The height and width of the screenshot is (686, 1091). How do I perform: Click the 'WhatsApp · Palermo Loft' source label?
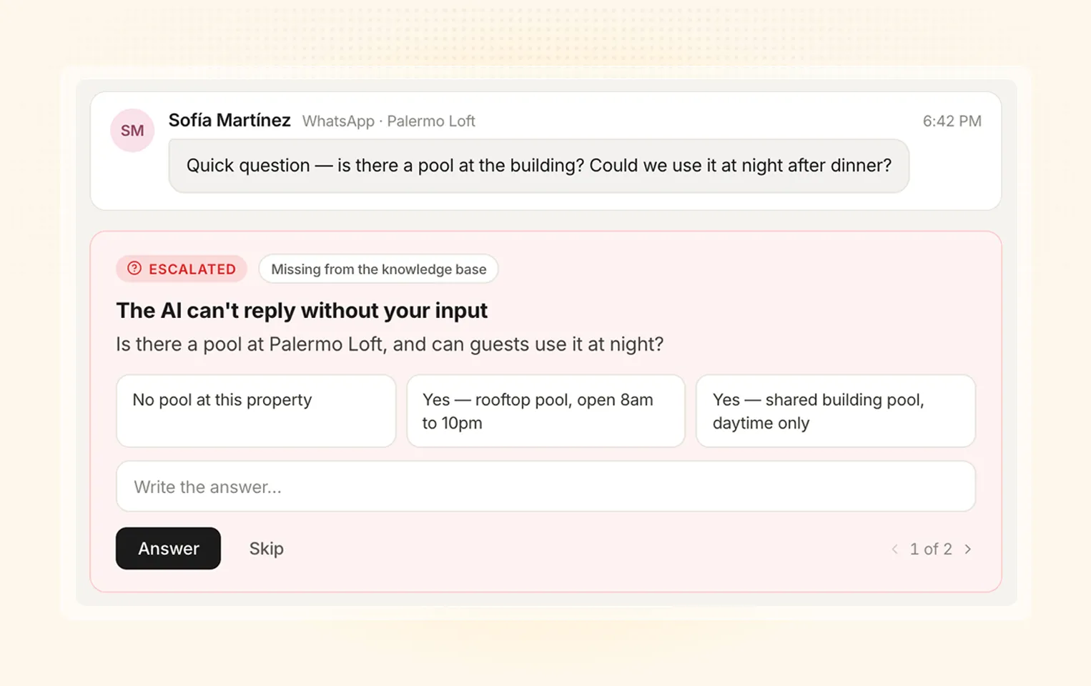coord(388,121)
